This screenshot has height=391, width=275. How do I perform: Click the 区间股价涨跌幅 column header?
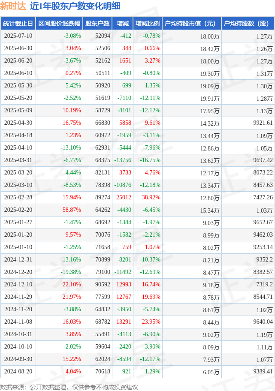pos(59,24)
